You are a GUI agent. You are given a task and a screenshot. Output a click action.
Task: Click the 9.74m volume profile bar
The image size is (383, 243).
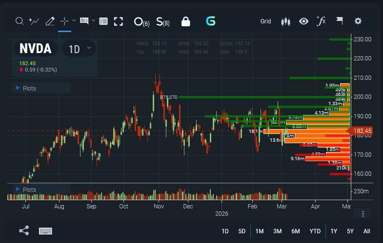[x=326, y=117]
